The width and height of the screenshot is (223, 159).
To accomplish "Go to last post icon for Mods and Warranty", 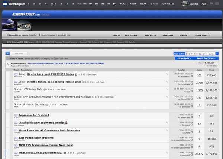I will coord(192,106).
